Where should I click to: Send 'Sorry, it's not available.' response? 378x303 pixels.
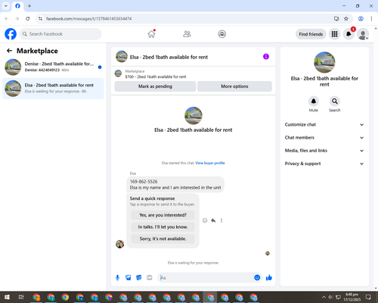coord(163,239)
